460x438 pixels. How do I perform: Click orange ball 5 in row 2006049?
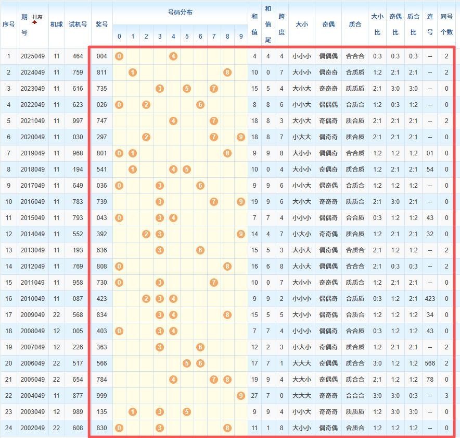(x=187, y=363)
